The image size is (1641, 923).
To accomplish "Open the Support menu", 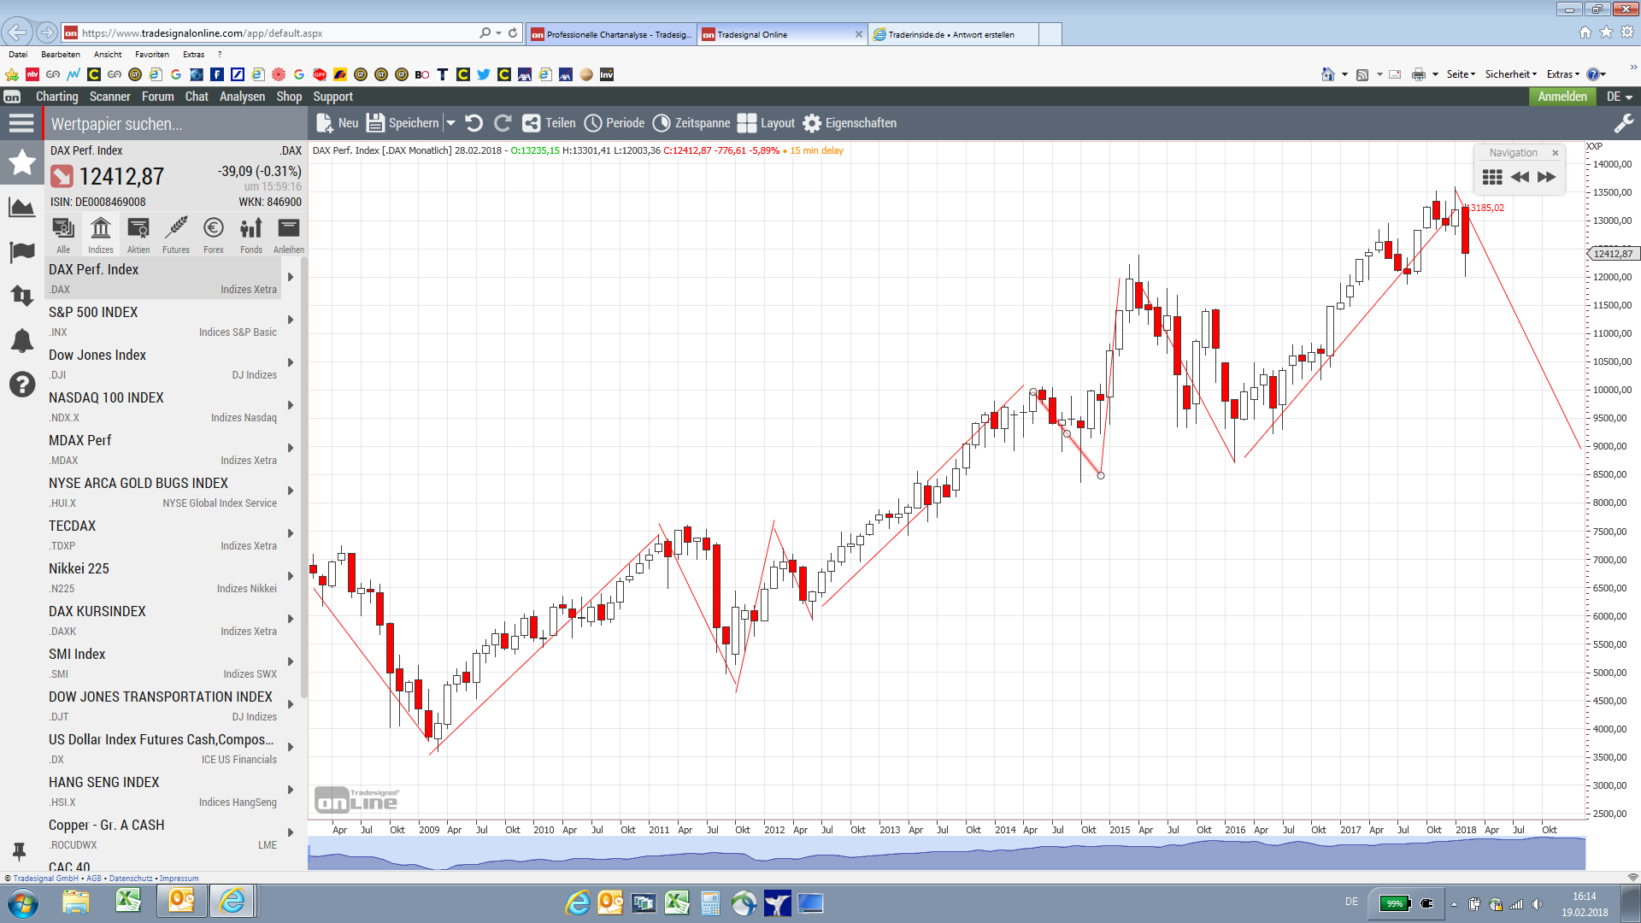I will 332,97.
